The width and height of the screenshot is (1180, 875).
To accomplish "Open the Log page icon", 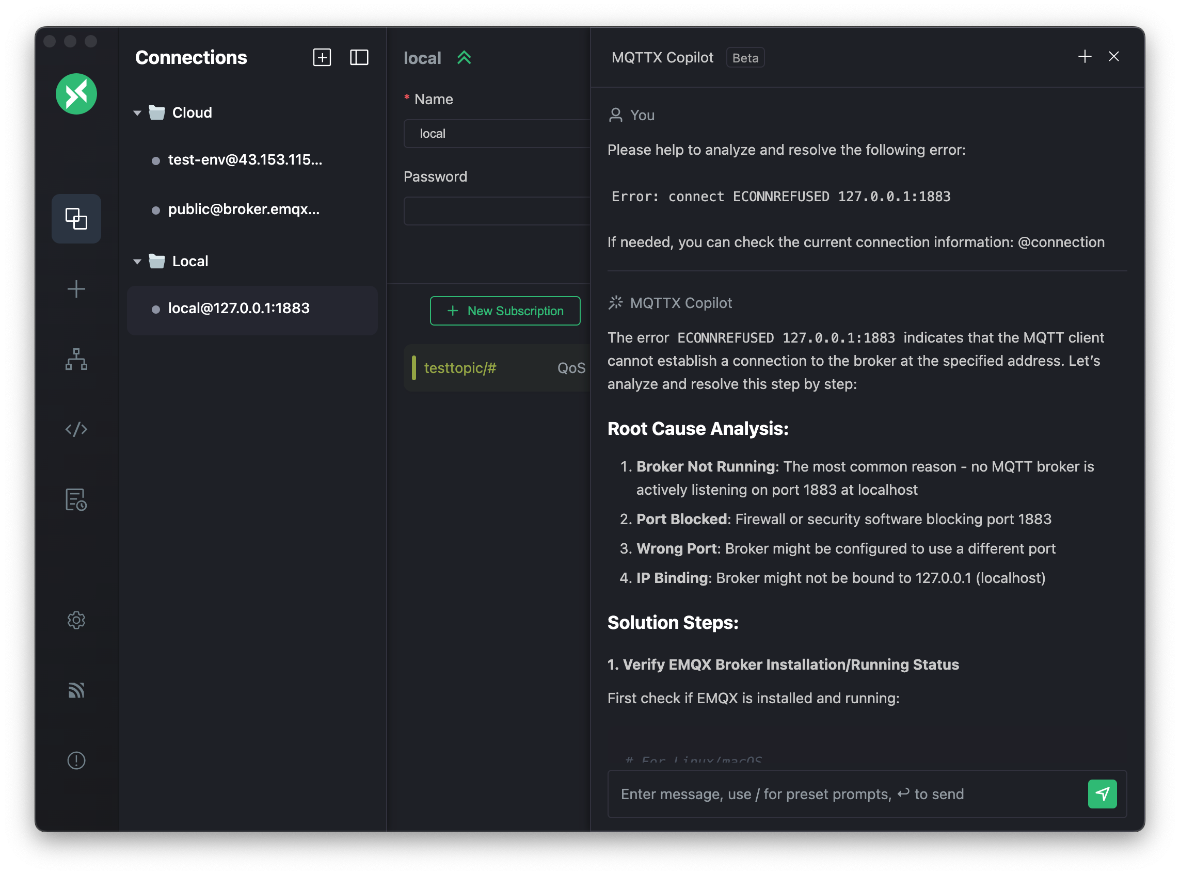I will click(76, 499).
